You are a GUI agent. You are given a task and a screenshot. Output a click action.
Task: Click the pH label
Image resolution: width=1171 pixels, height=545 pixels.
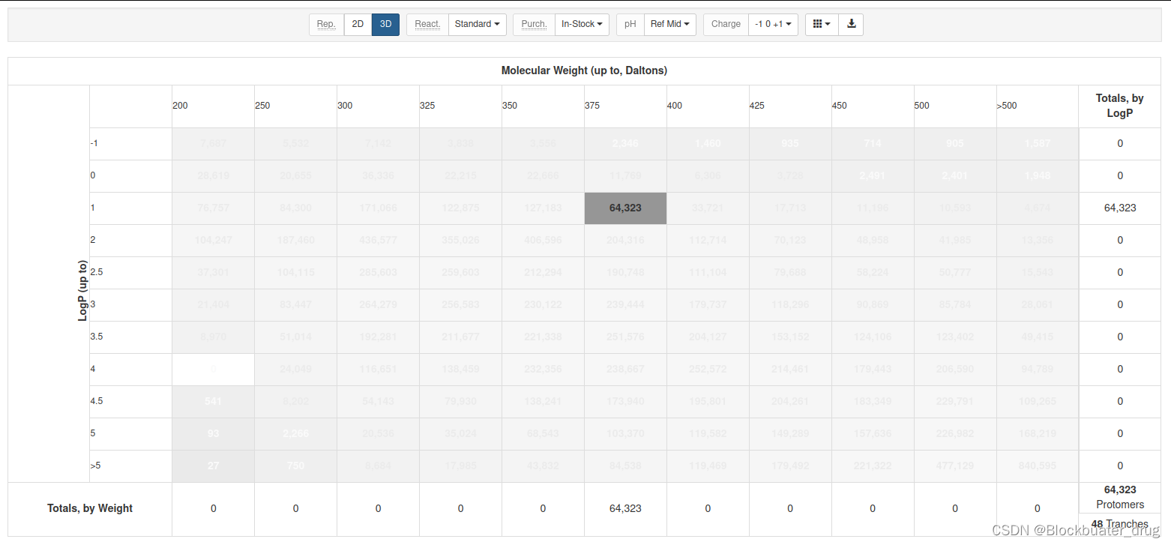pos(630,24)
